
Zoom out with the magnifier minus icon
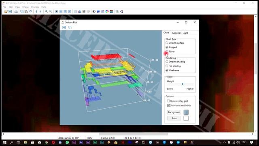51,11
